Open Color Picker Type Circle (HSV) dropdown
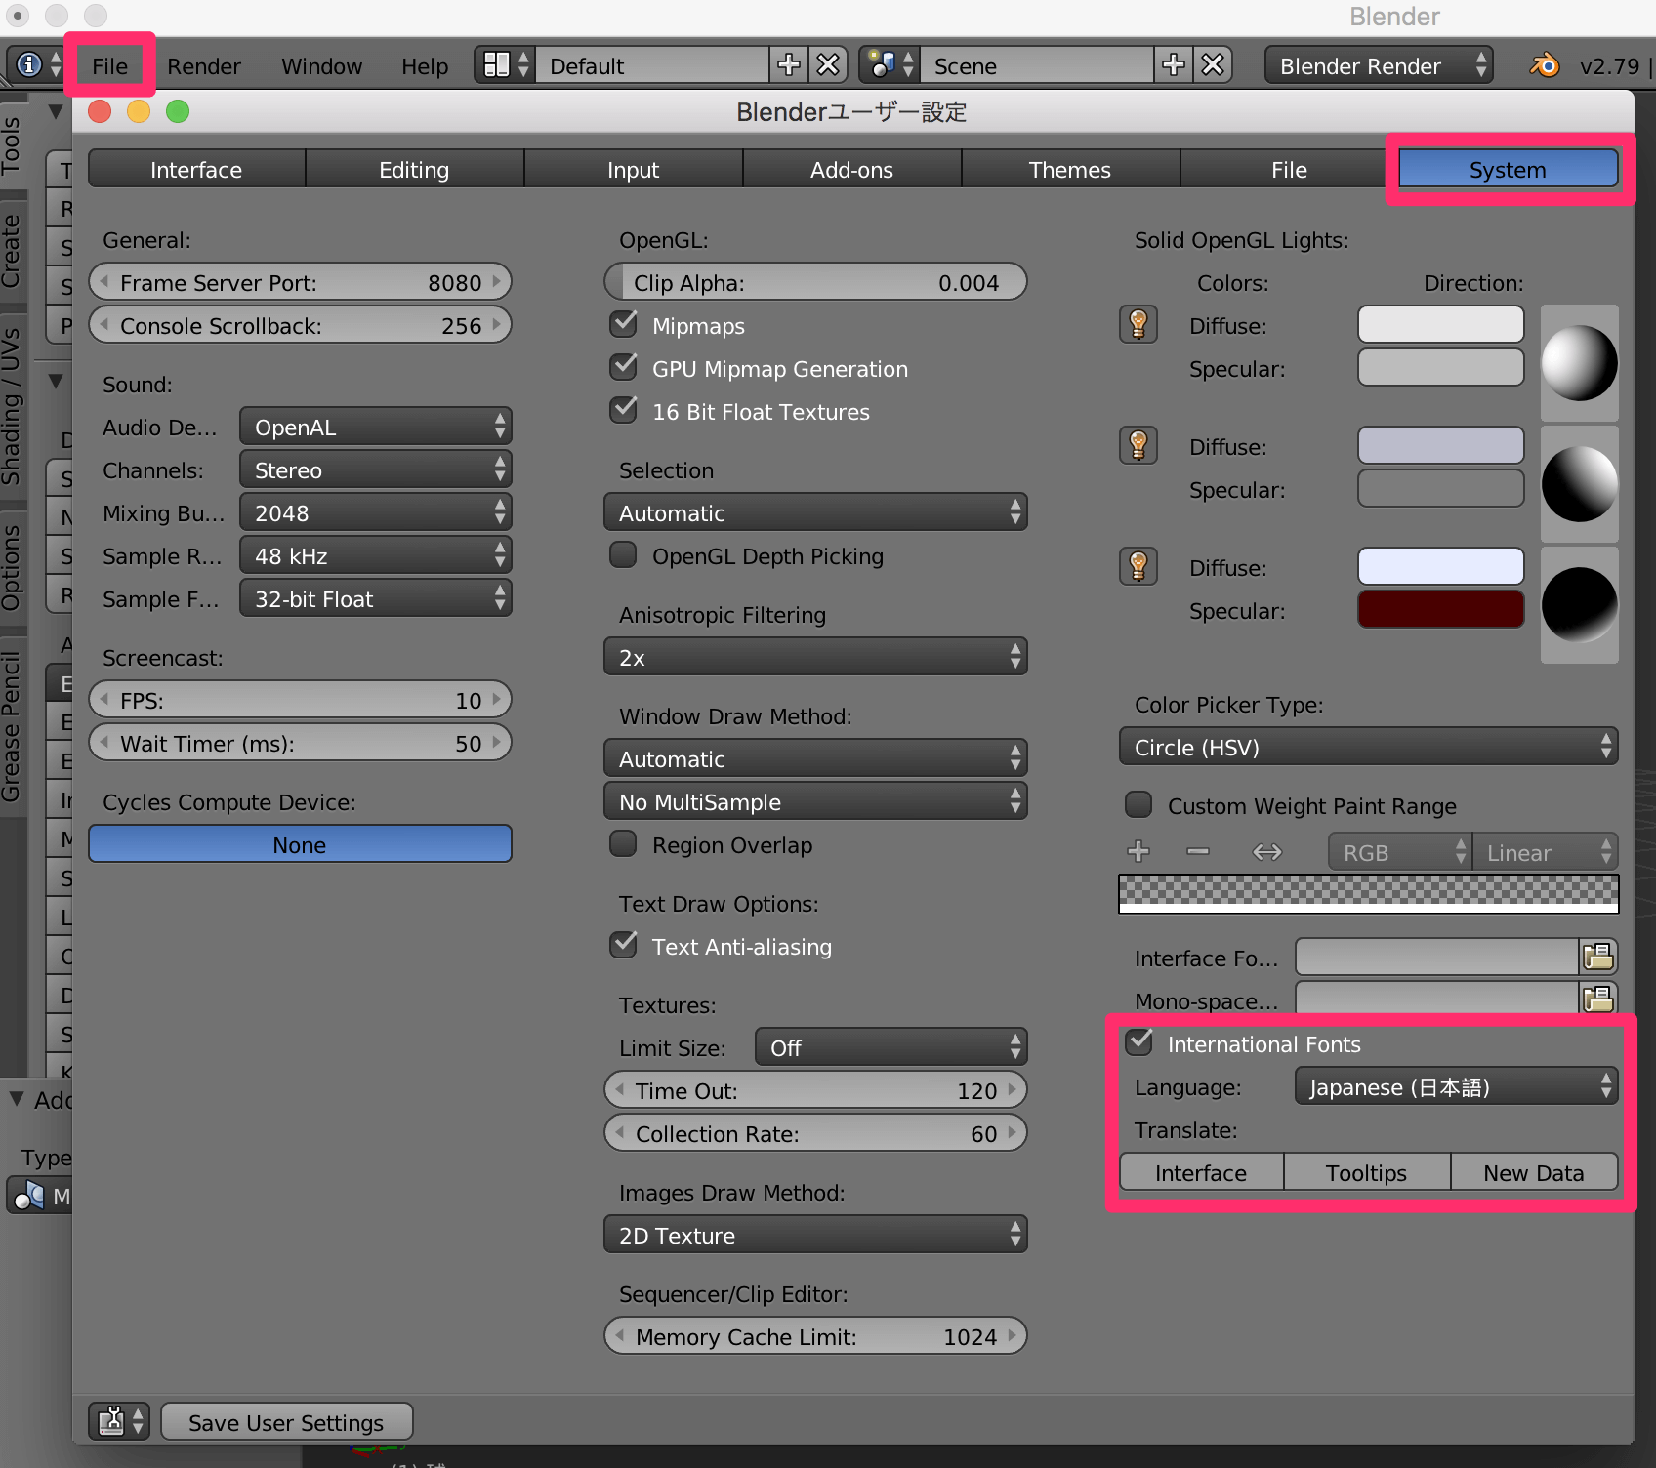Viewport: 1656px width, 1468px height. (x=1368, y=747)
